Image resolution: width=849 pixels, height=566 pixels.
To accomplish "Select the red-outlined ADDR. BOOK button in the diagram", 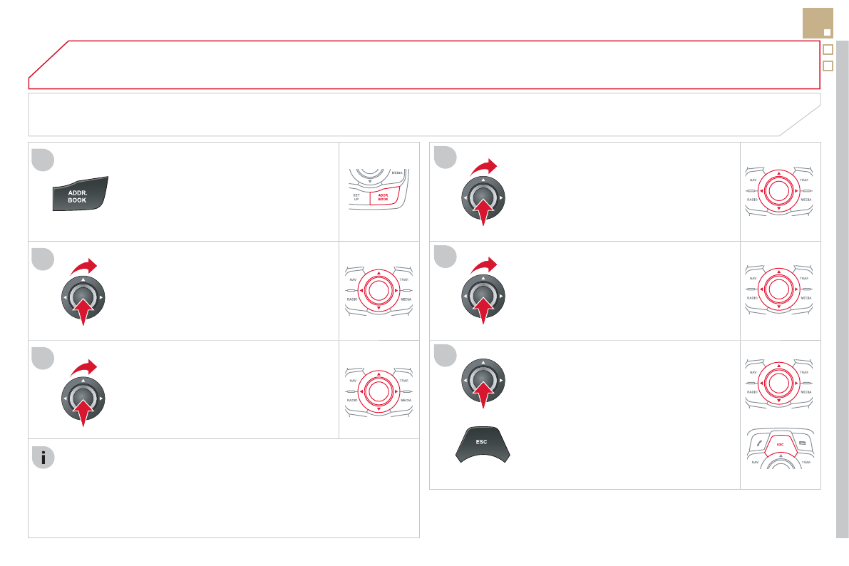I will 381,197.
